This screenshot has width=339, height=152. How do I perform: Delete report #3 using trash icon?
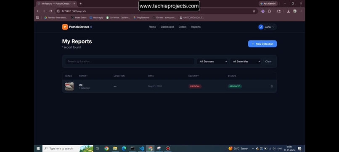point(272,86)
